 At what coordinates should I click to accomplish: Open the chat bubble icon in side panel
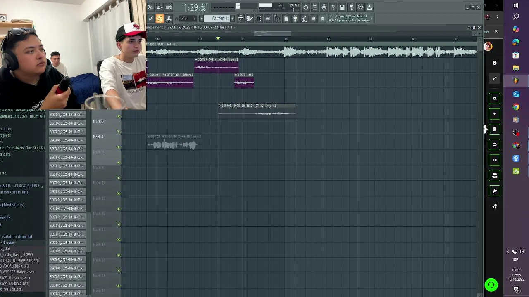point(495,145)
